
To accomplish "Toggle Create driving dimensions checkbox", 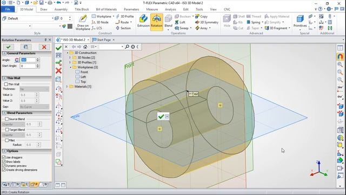I will (4, 170).
